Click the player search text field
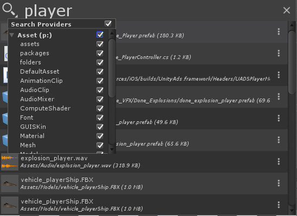The height and width of the screenshot is (216, 297). pyautogui.click(x=152, y=11)
